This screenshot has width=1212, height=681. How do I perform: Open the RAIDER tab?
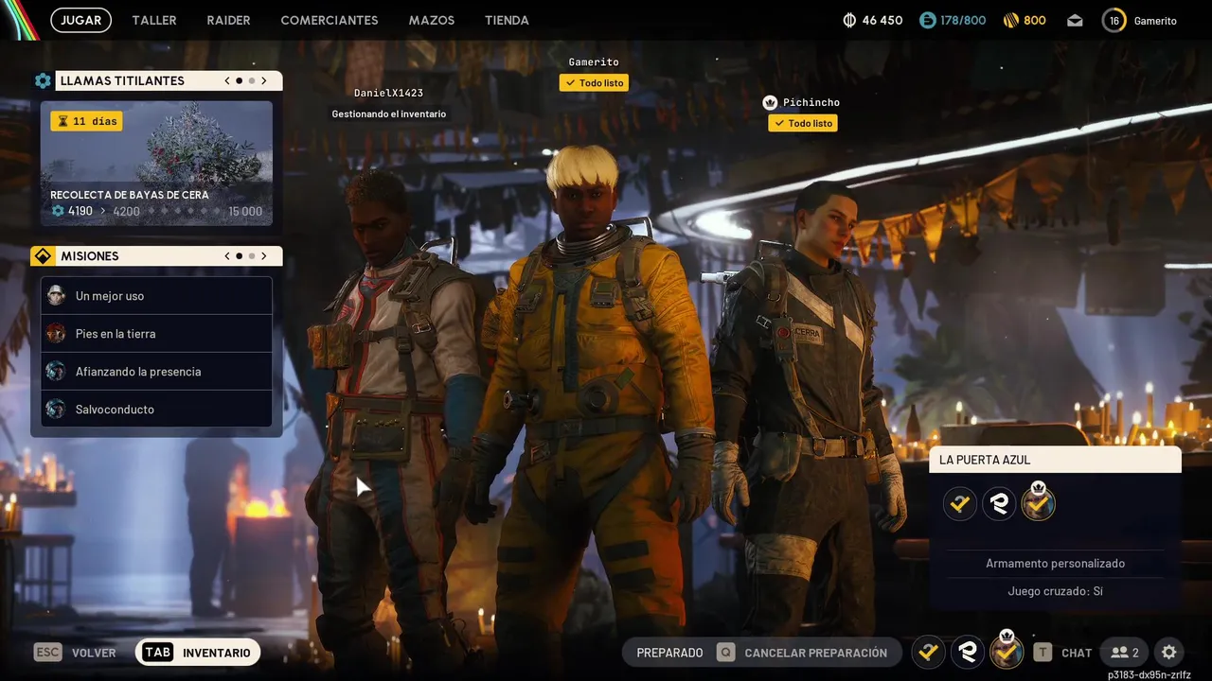[x=228, y=20]
